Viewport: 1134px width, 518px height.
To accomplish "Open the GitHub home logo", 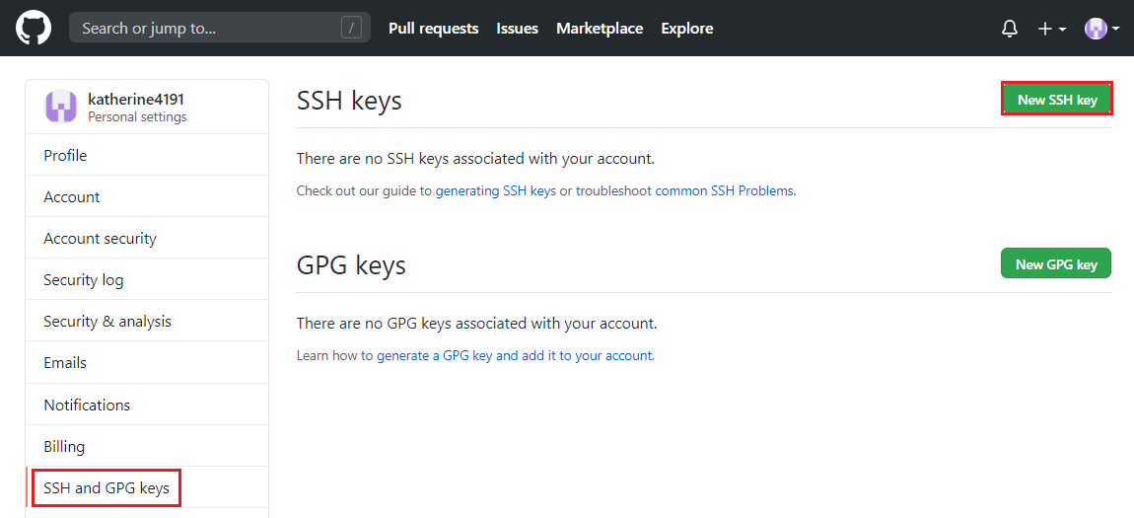I will click(x=34, y=29).
